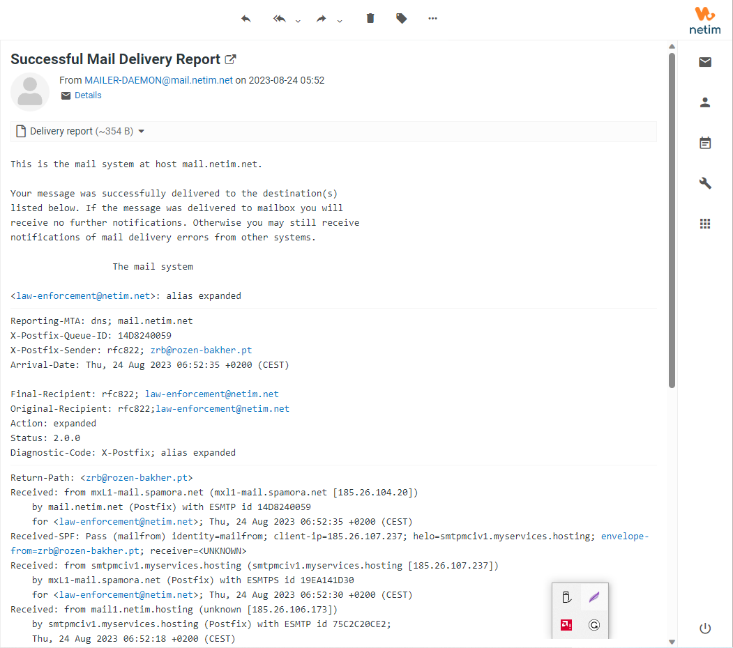Click text 'Reporting-MTA: dns; mail.netim.net'
The image size is (733, 648).
point(101,321)
